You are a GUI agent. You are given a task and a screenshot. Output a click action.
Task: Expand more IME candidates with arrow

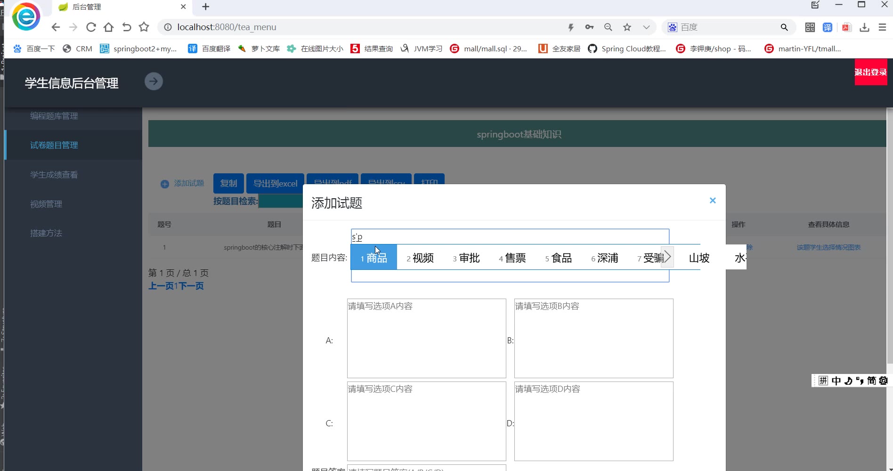[x=667, y=257]
